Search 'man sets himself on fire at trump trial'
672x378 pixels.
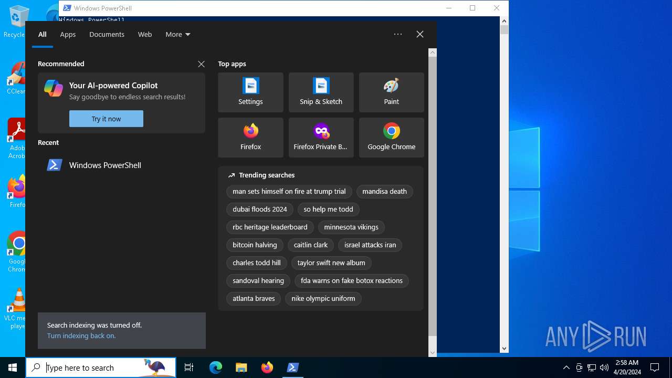click(x=289, y=192)
